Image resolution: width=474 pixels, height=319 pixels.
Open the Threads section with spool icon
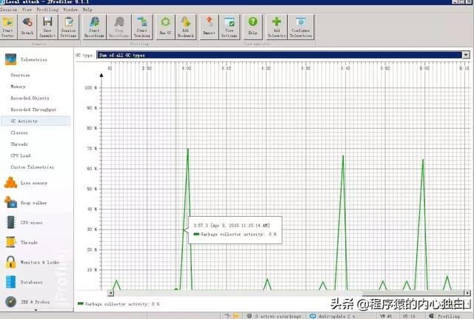[10, 242]
